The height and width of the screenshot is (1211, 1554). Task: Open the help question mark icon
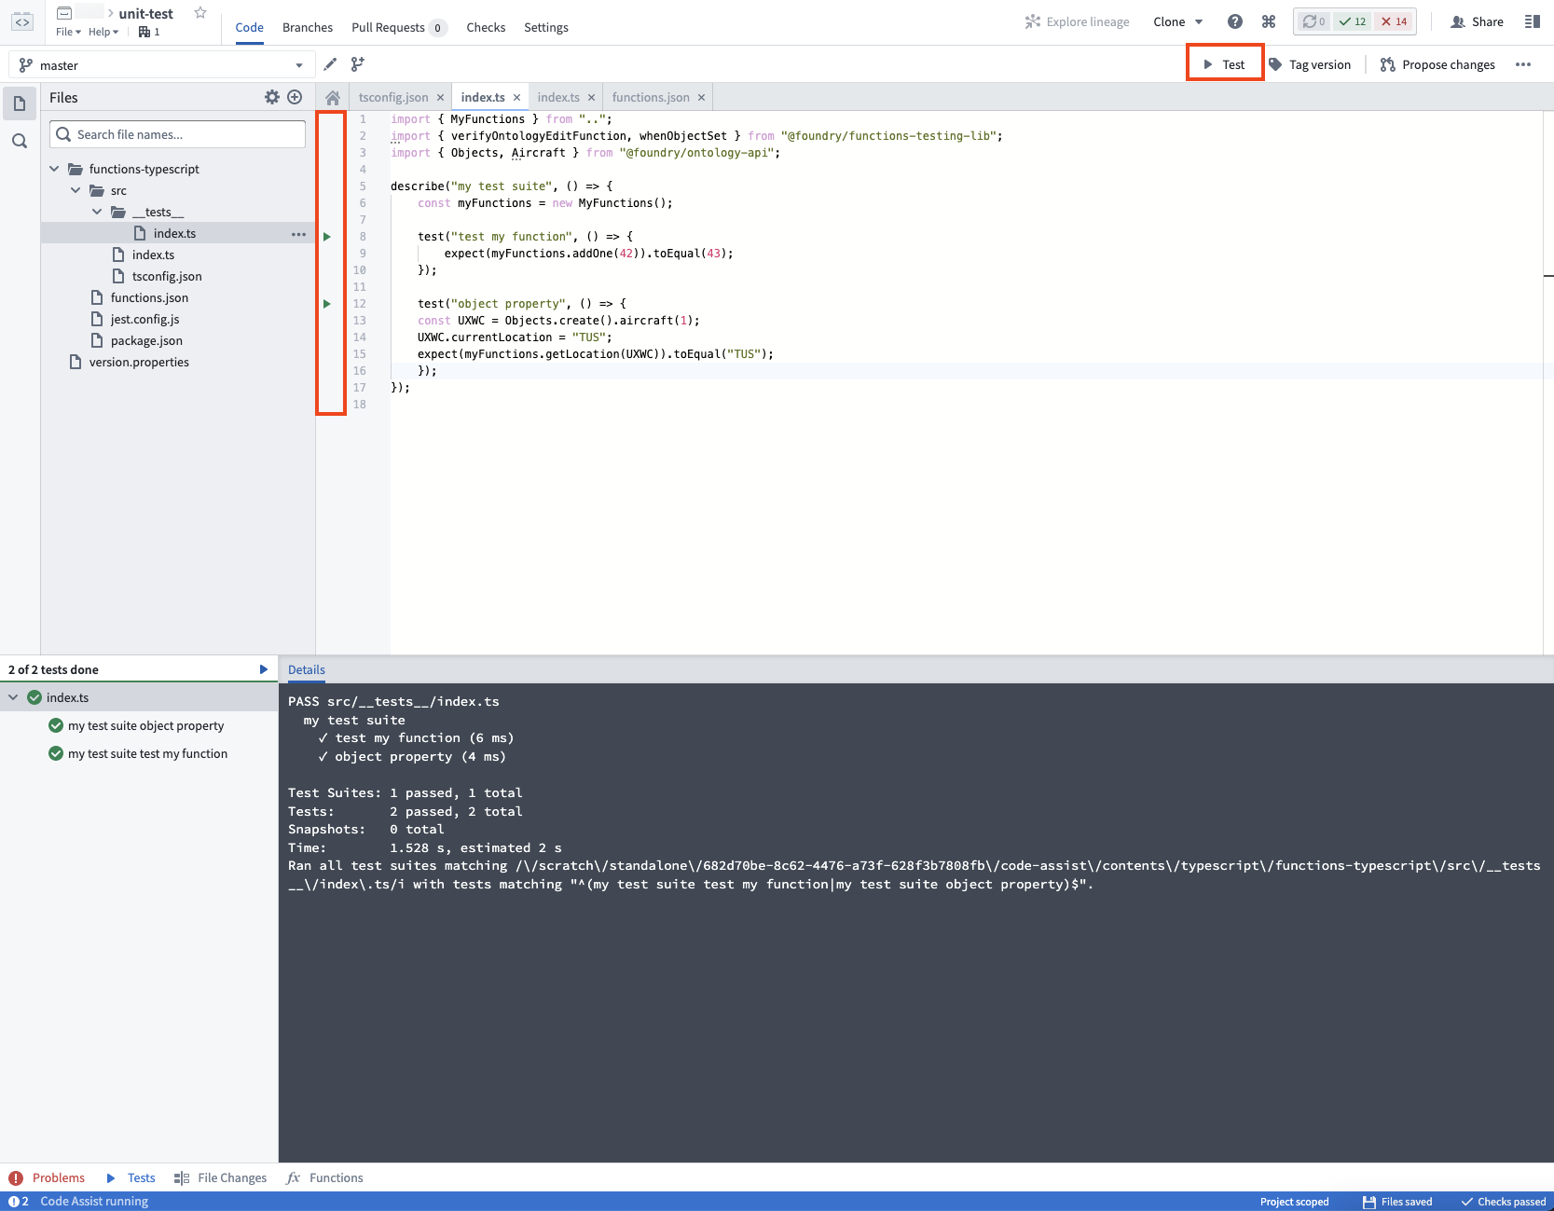(1234, 21)
